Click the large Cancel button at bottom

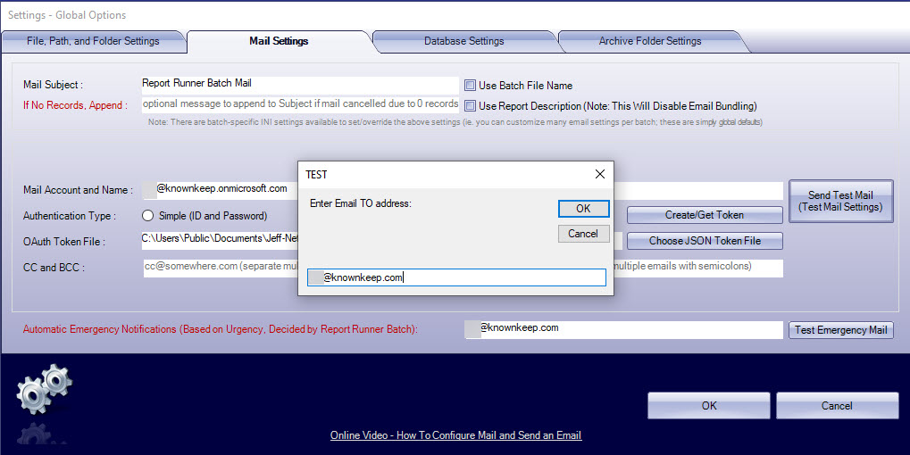tap(836, 406)
